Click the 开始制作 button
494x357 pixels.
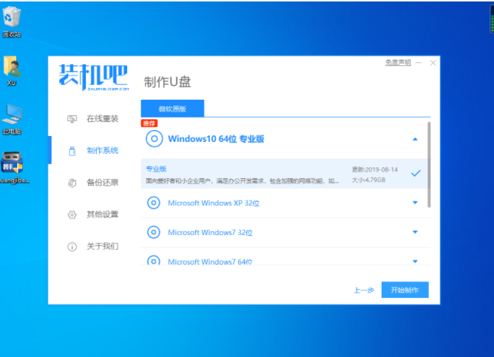405,290
